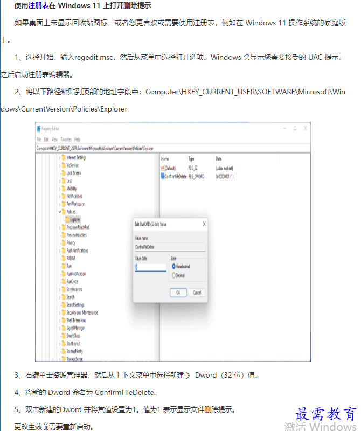Click the SmartGlass folder icon
The width and height of the screenshot is (361, 431).
[x=64, y=336]
